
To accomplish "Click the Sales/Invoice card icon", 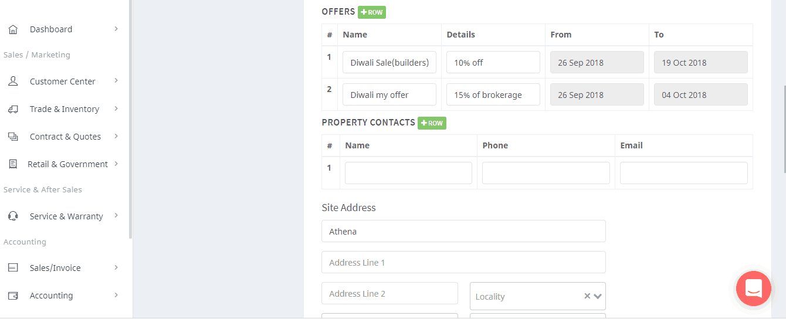I will point(13,268).
